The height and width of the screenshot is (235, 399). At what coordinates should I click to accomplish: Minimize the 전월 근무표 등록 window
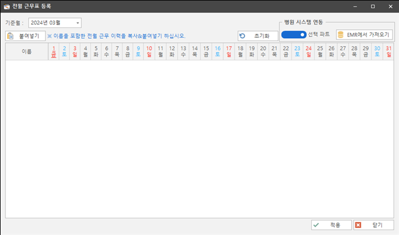[355, 7]
